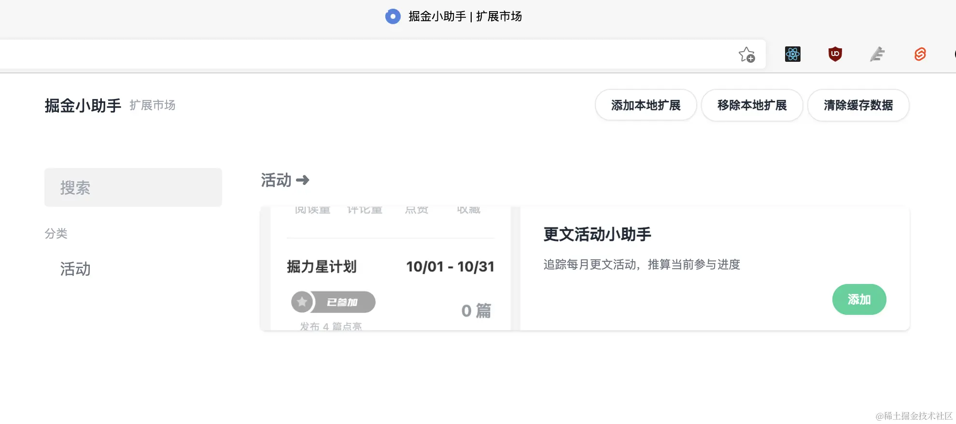Click the bookmark star icon in address bar
The width and height of the screenshot is (956, 424).
(746, 55)
